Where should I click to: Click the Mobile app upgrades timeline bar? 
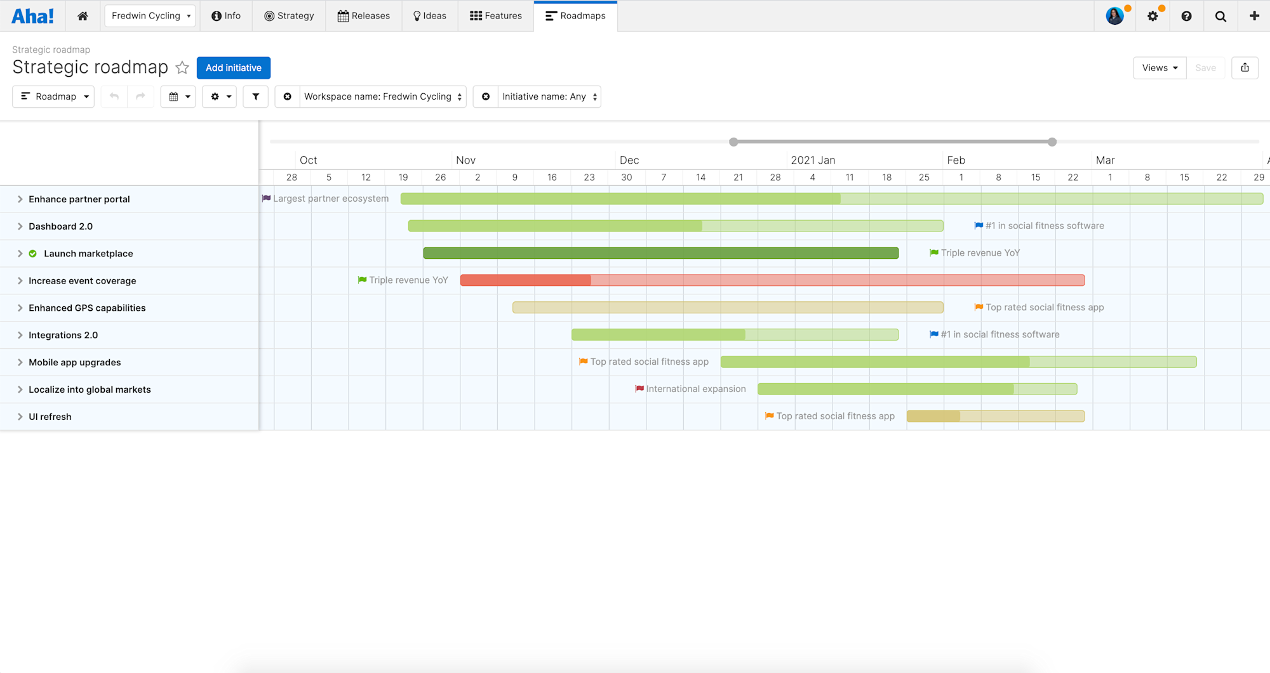[959, 362]
